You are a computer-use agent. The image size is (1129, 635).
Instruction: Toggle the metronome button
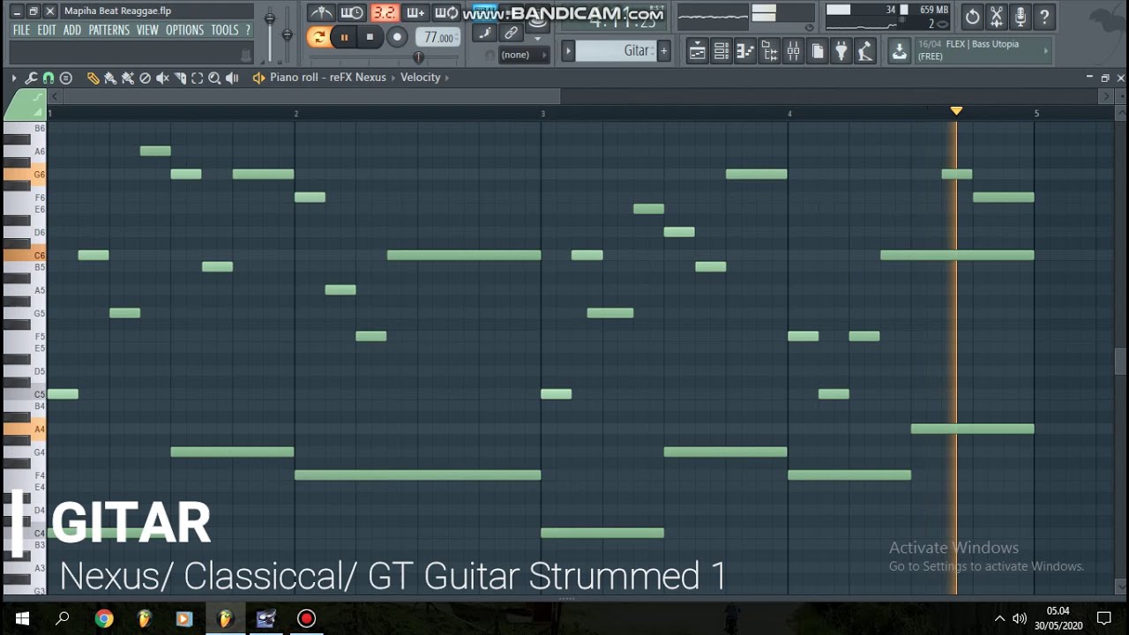pyautogui.click(x=320, y=12)
